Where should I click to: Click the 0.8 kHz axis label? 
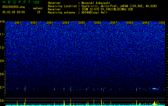(2, 74)
